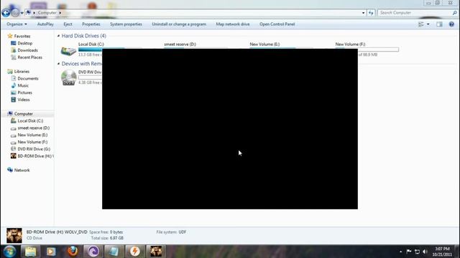
Task: Select New Volume (E:) drive label
Action: (x=264, y=44)
